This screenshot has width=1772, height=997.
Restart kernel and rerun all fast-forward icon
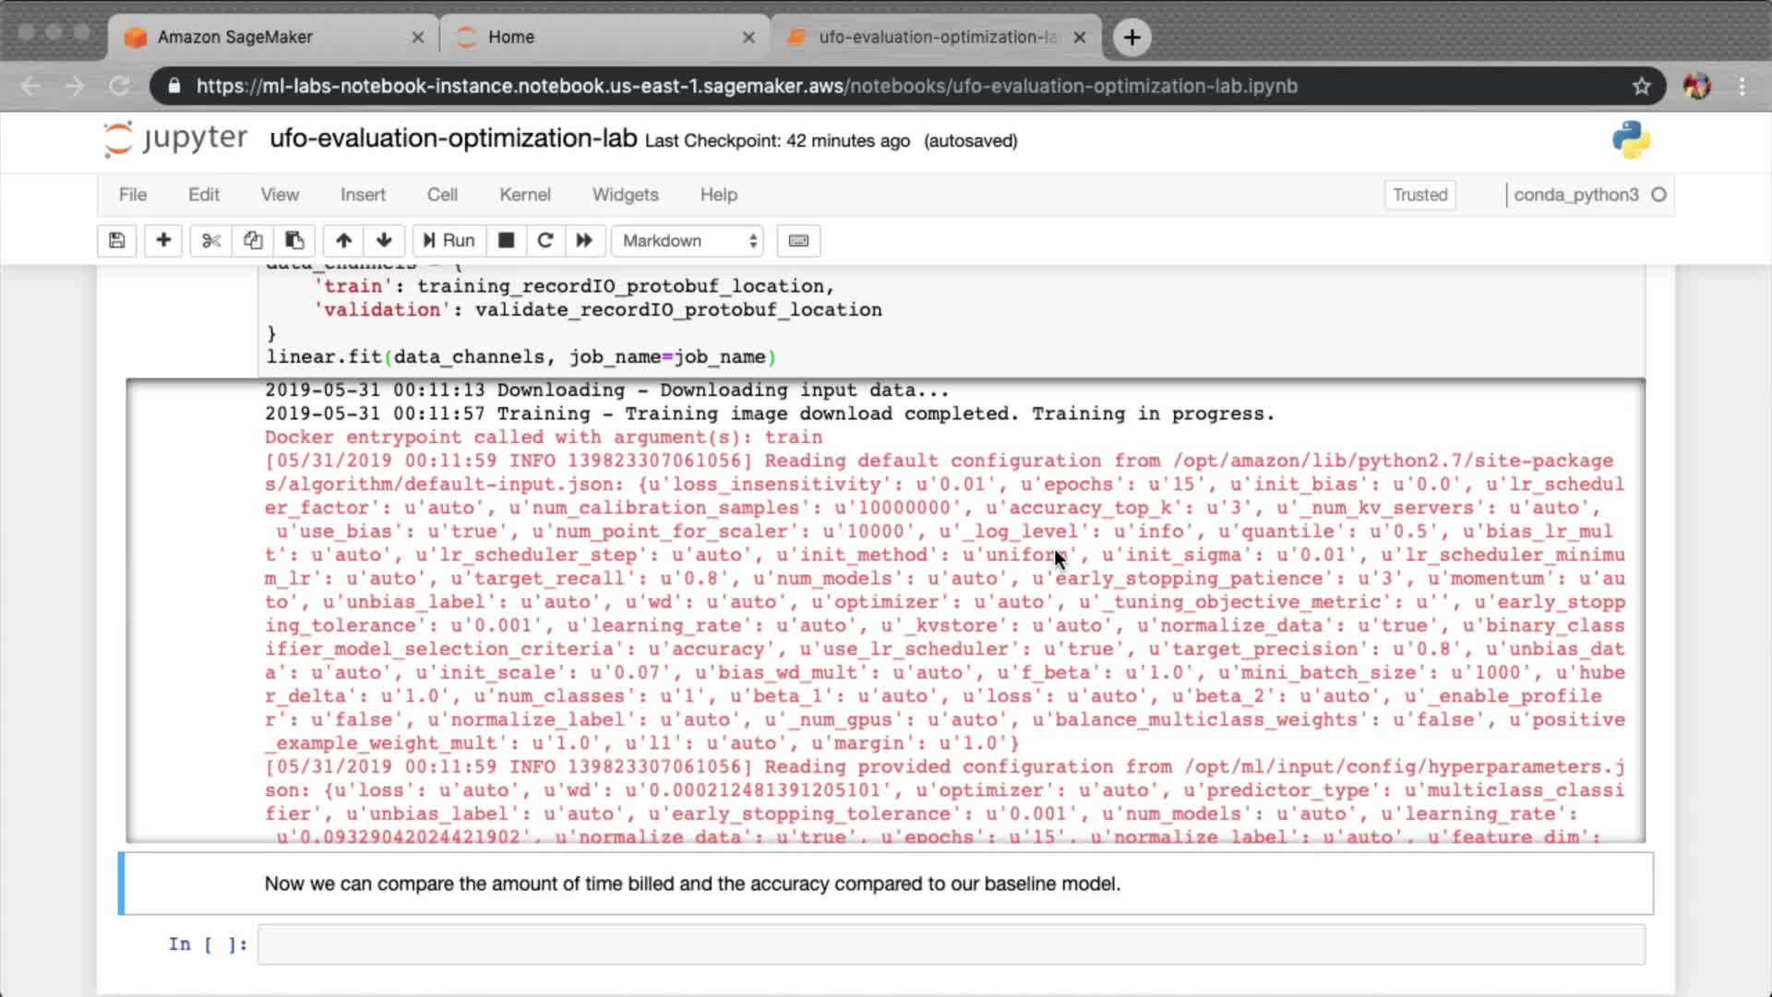click(584, 241)
